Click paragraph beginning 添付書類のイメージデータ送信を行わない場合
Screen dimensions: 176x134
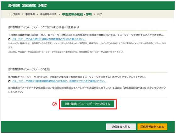pyautogui.click(x=87, y=90)
